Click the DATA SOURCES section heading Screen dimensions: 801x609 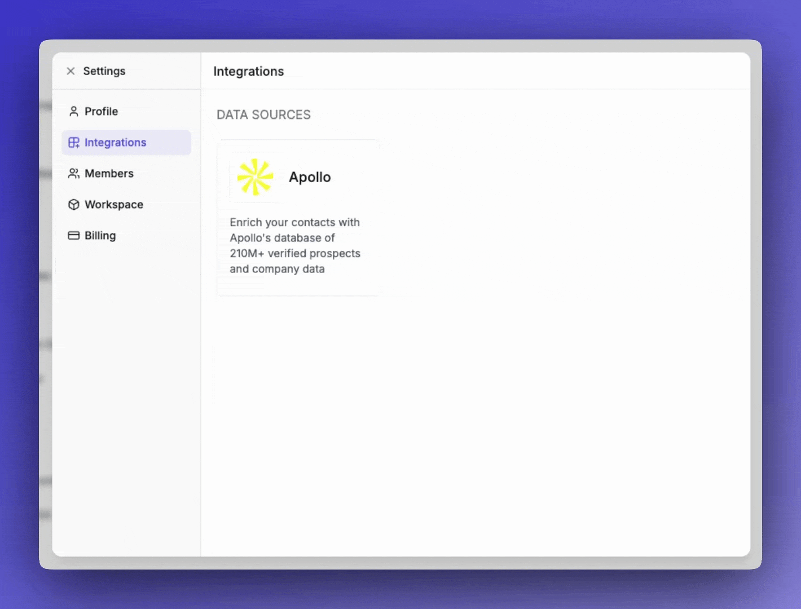point(263,115)
